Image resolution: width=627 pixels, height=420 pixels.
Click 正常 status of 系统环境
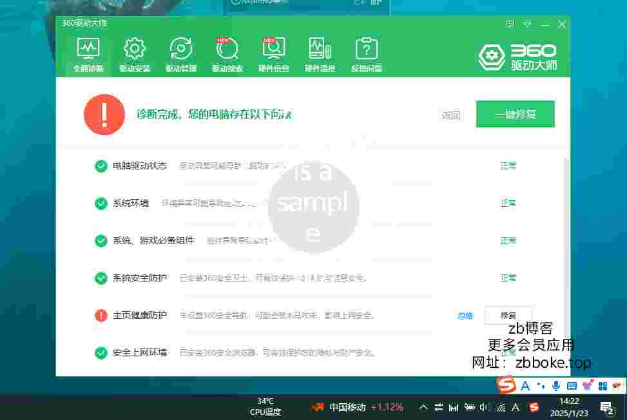point(508,204)
